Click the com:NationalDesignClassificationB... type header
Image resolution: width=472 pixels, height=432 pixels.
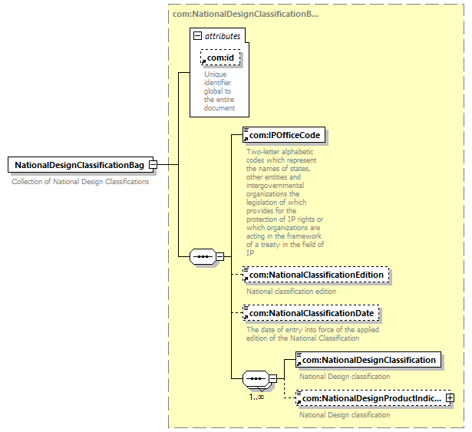pyautogui.click(x=246, y=14)
